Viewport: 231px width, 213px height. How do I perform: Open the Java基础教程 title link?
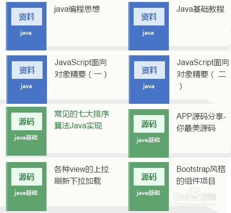(200, 9)
